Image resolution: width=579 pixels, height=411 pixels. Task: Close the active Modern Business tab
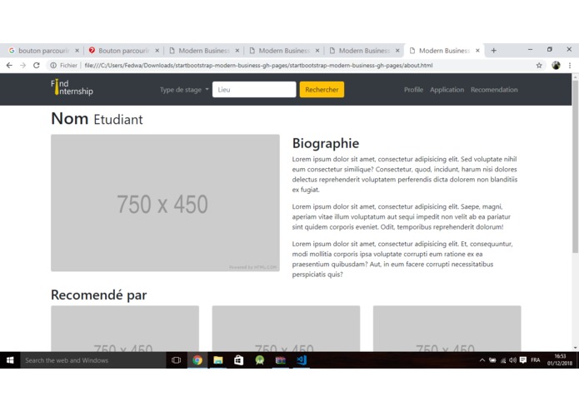pyautogui.click(x=477, y=51)
